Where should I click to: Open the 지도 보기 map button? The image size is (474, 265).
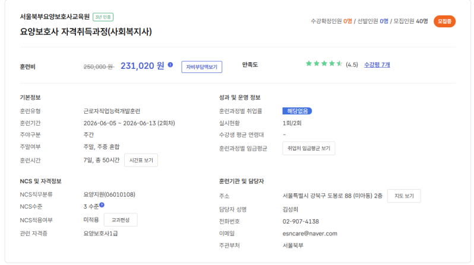pyautogui.click(x=404, y=196)
